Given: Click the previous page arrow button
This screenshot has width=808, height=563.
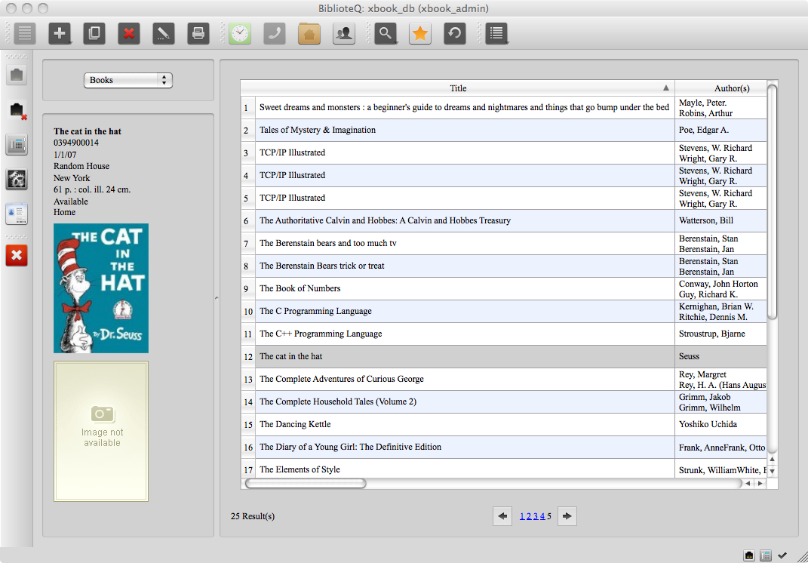Looking at the screenshot, I should 502,516.
